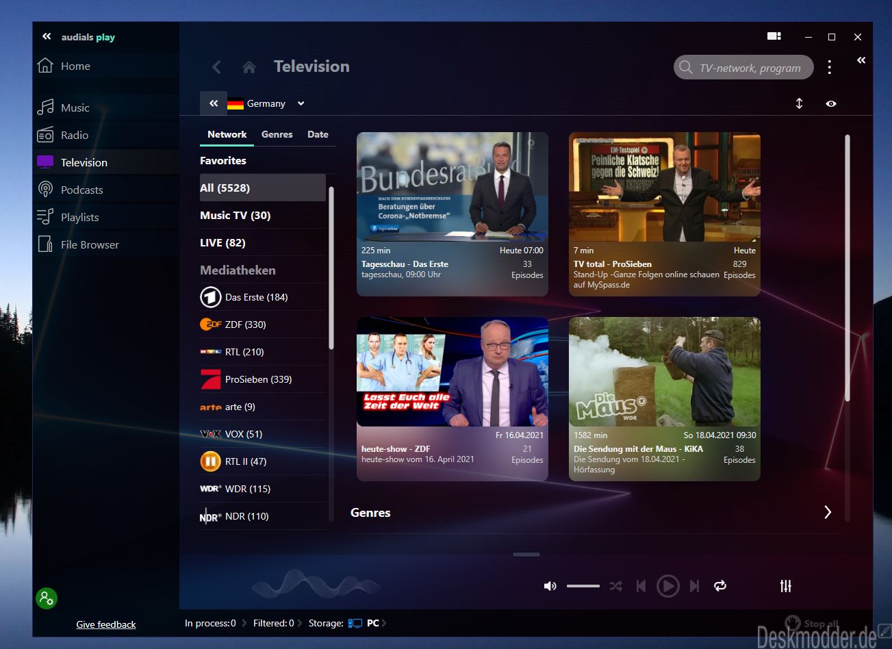892x649 pixels.
Task: Collapse the left sidebar with double-arrow icon
Action: [47, 37]
